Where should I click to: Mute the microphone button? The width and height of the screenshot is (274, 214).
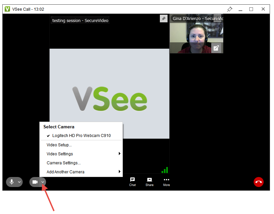tap(12, 182)
